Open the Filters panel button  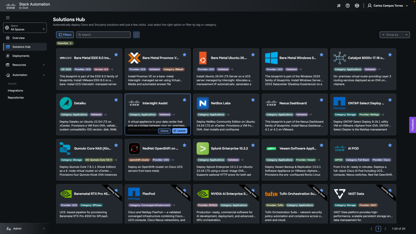65,35
